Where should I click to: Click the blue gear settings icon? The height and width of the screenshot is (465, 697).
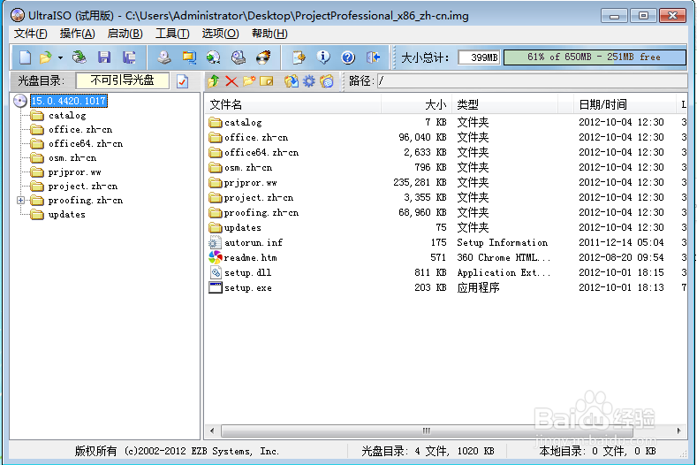(309, 81)
